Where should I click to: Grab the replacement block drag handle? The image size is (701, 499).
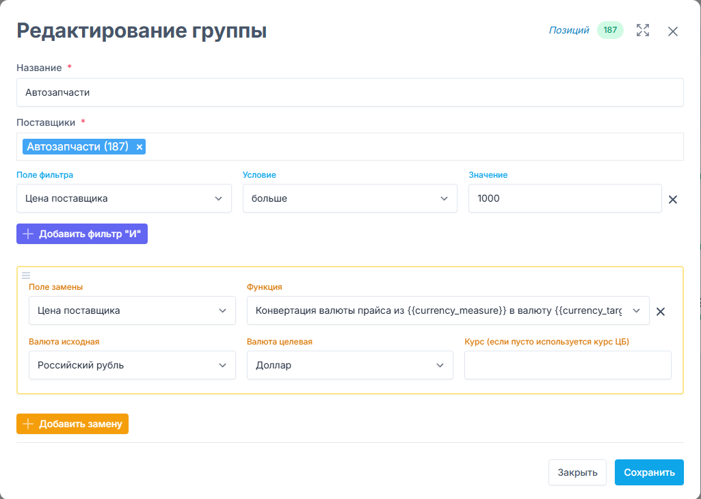[x=26, y=275]
